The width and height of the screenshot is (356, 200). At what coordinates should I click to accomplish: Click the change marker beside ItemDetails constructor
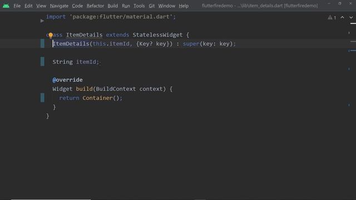[42, 43]
